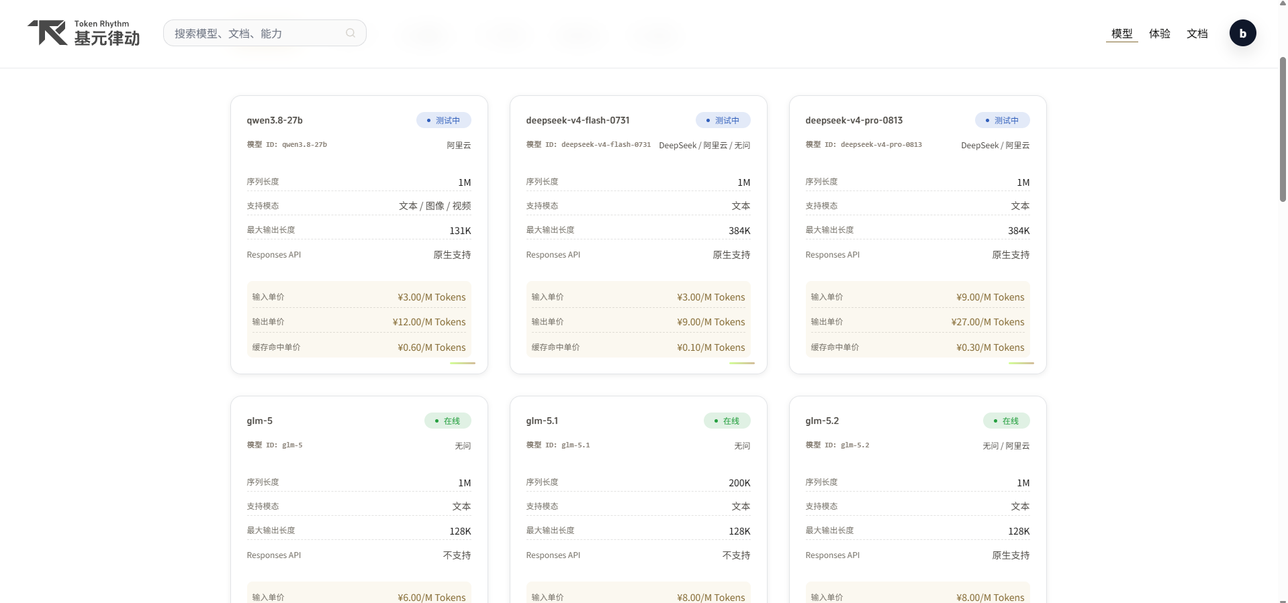Click 测试中 badge on qwen3.8-27b
This screenshot has width=1288, height=603.
(443, 120)
